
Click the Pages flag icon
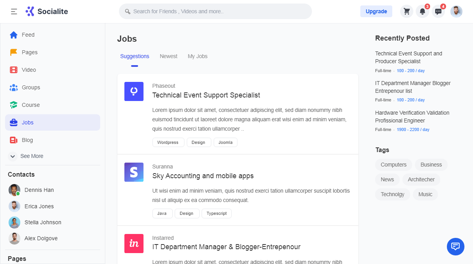pos(14,52)
